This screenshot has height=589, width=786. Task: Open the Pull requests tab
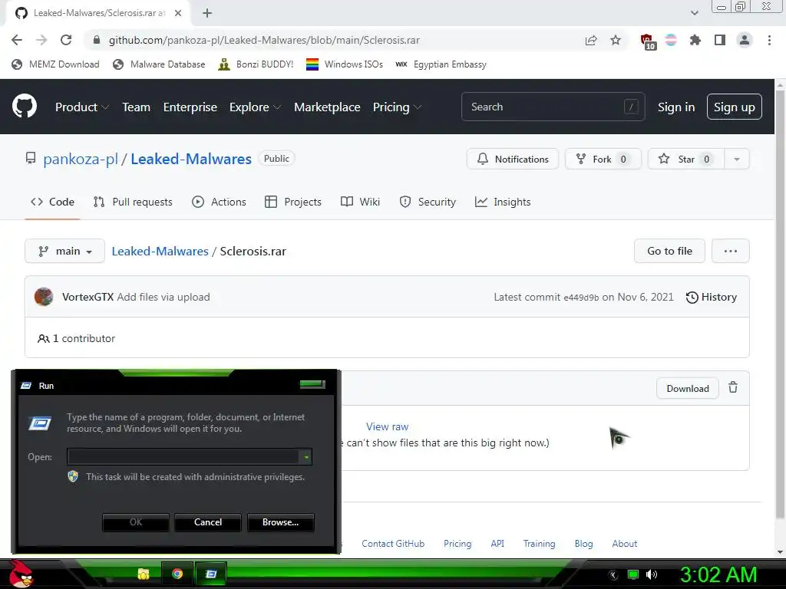coord(133,202)
